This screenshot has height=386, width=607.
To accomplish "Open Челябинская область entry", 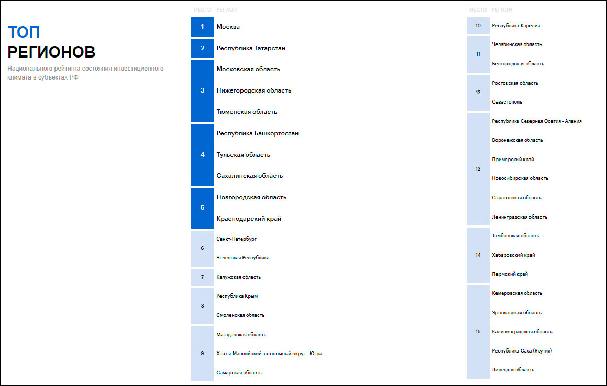I will (x=517, y=44).
